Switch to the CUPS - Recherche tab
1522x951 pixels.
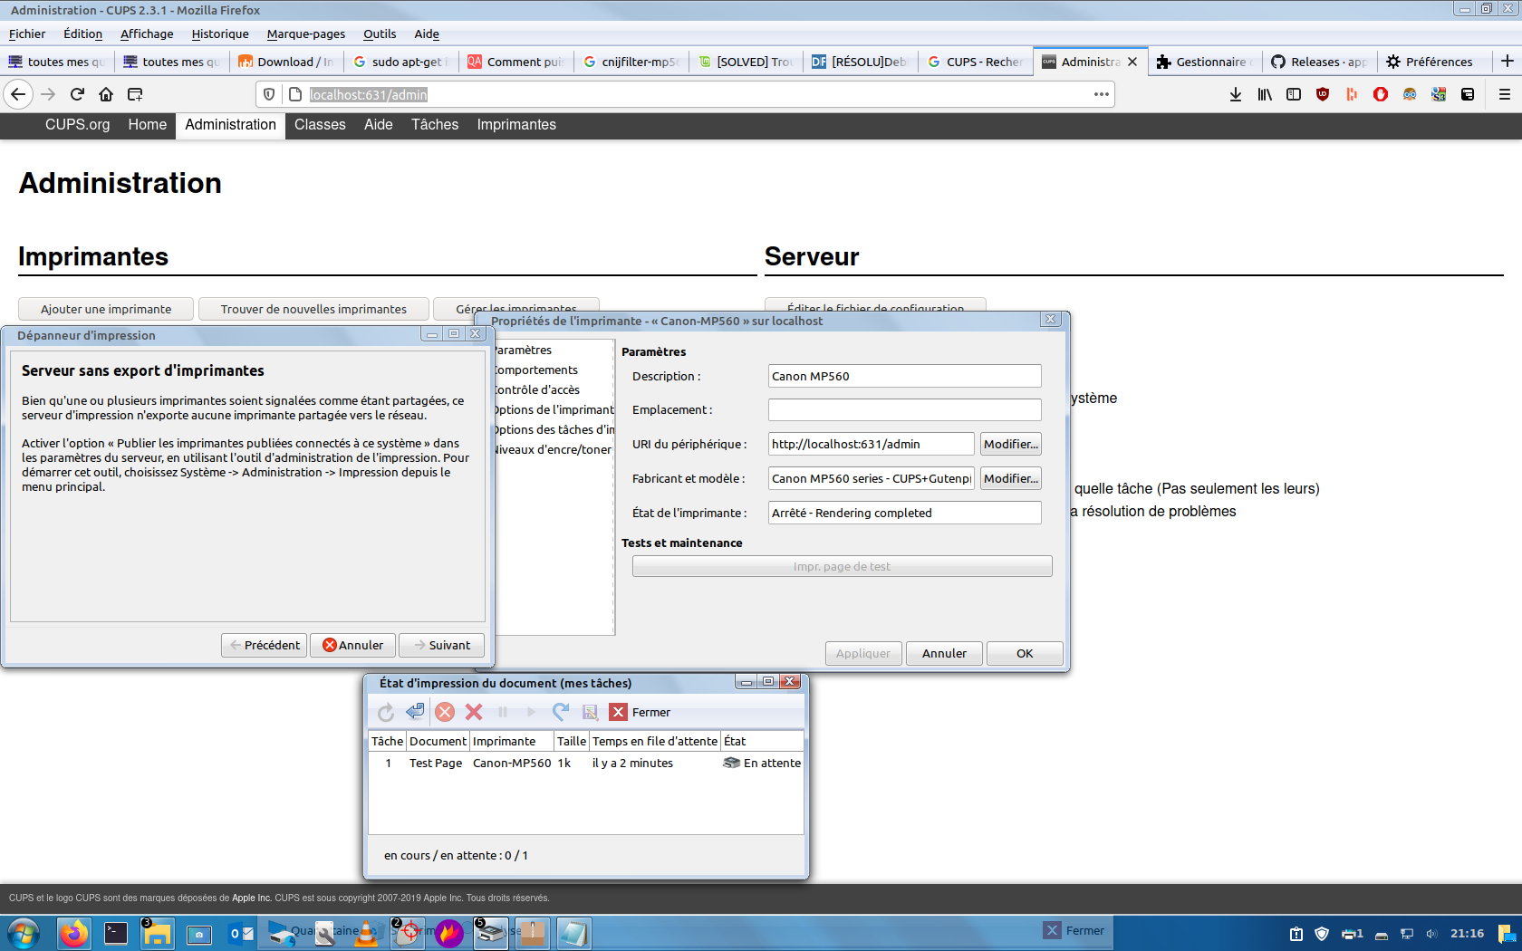coord(976,62)
